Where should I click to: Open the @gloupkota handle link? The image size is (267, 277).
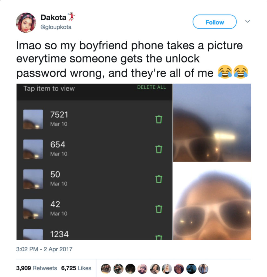56,27
